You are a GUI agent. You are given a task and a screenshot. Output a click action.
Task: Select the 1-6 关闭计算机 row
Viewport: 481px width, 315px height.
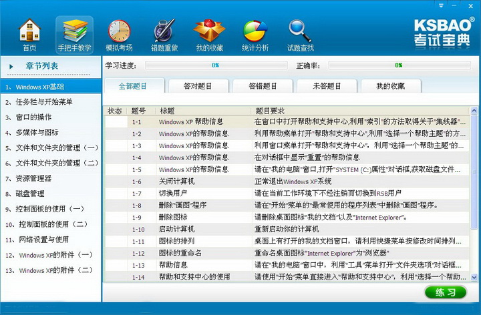[287, 182]
